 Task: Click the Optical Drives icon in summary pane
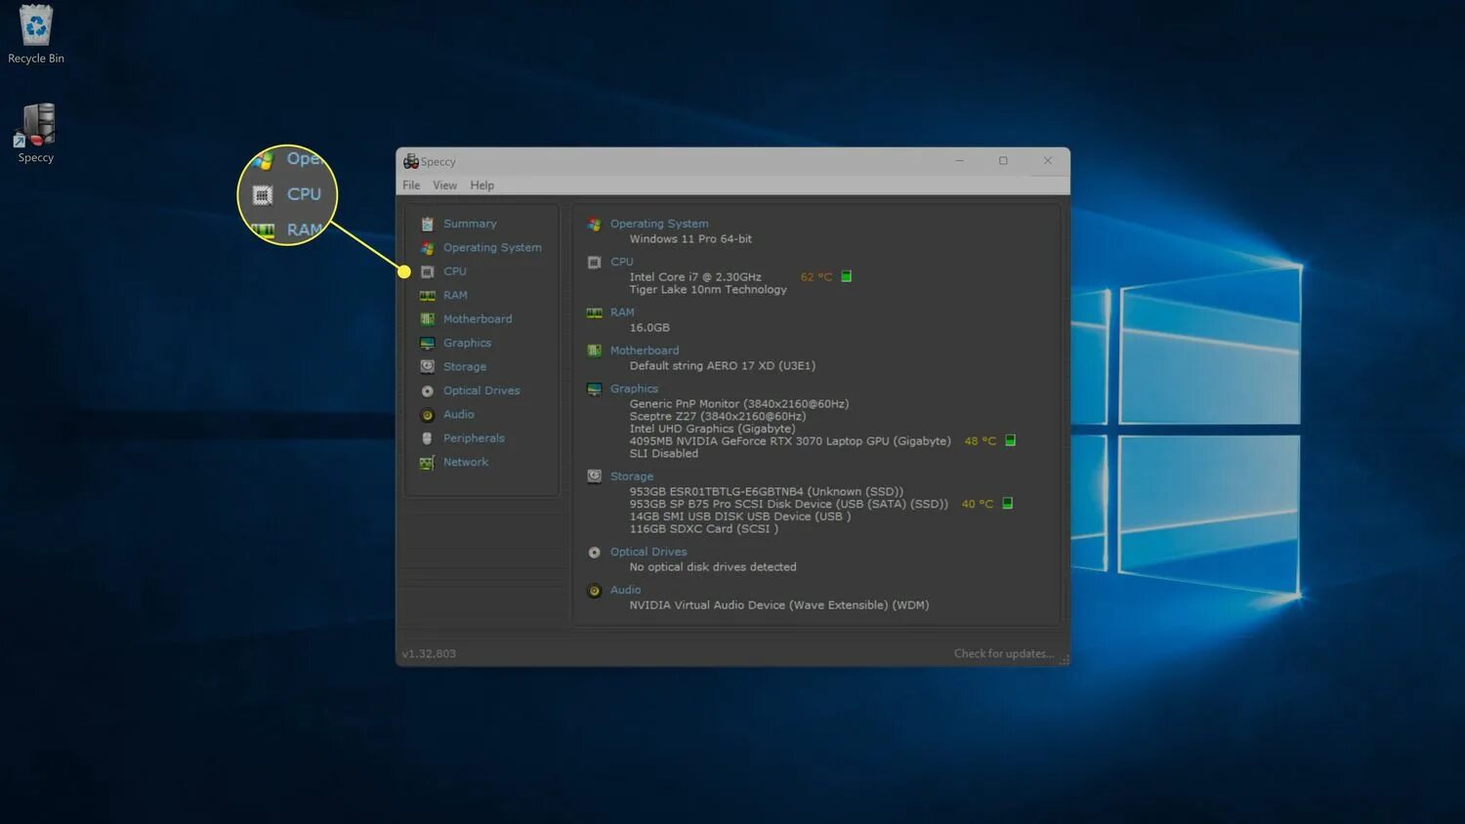594,553
